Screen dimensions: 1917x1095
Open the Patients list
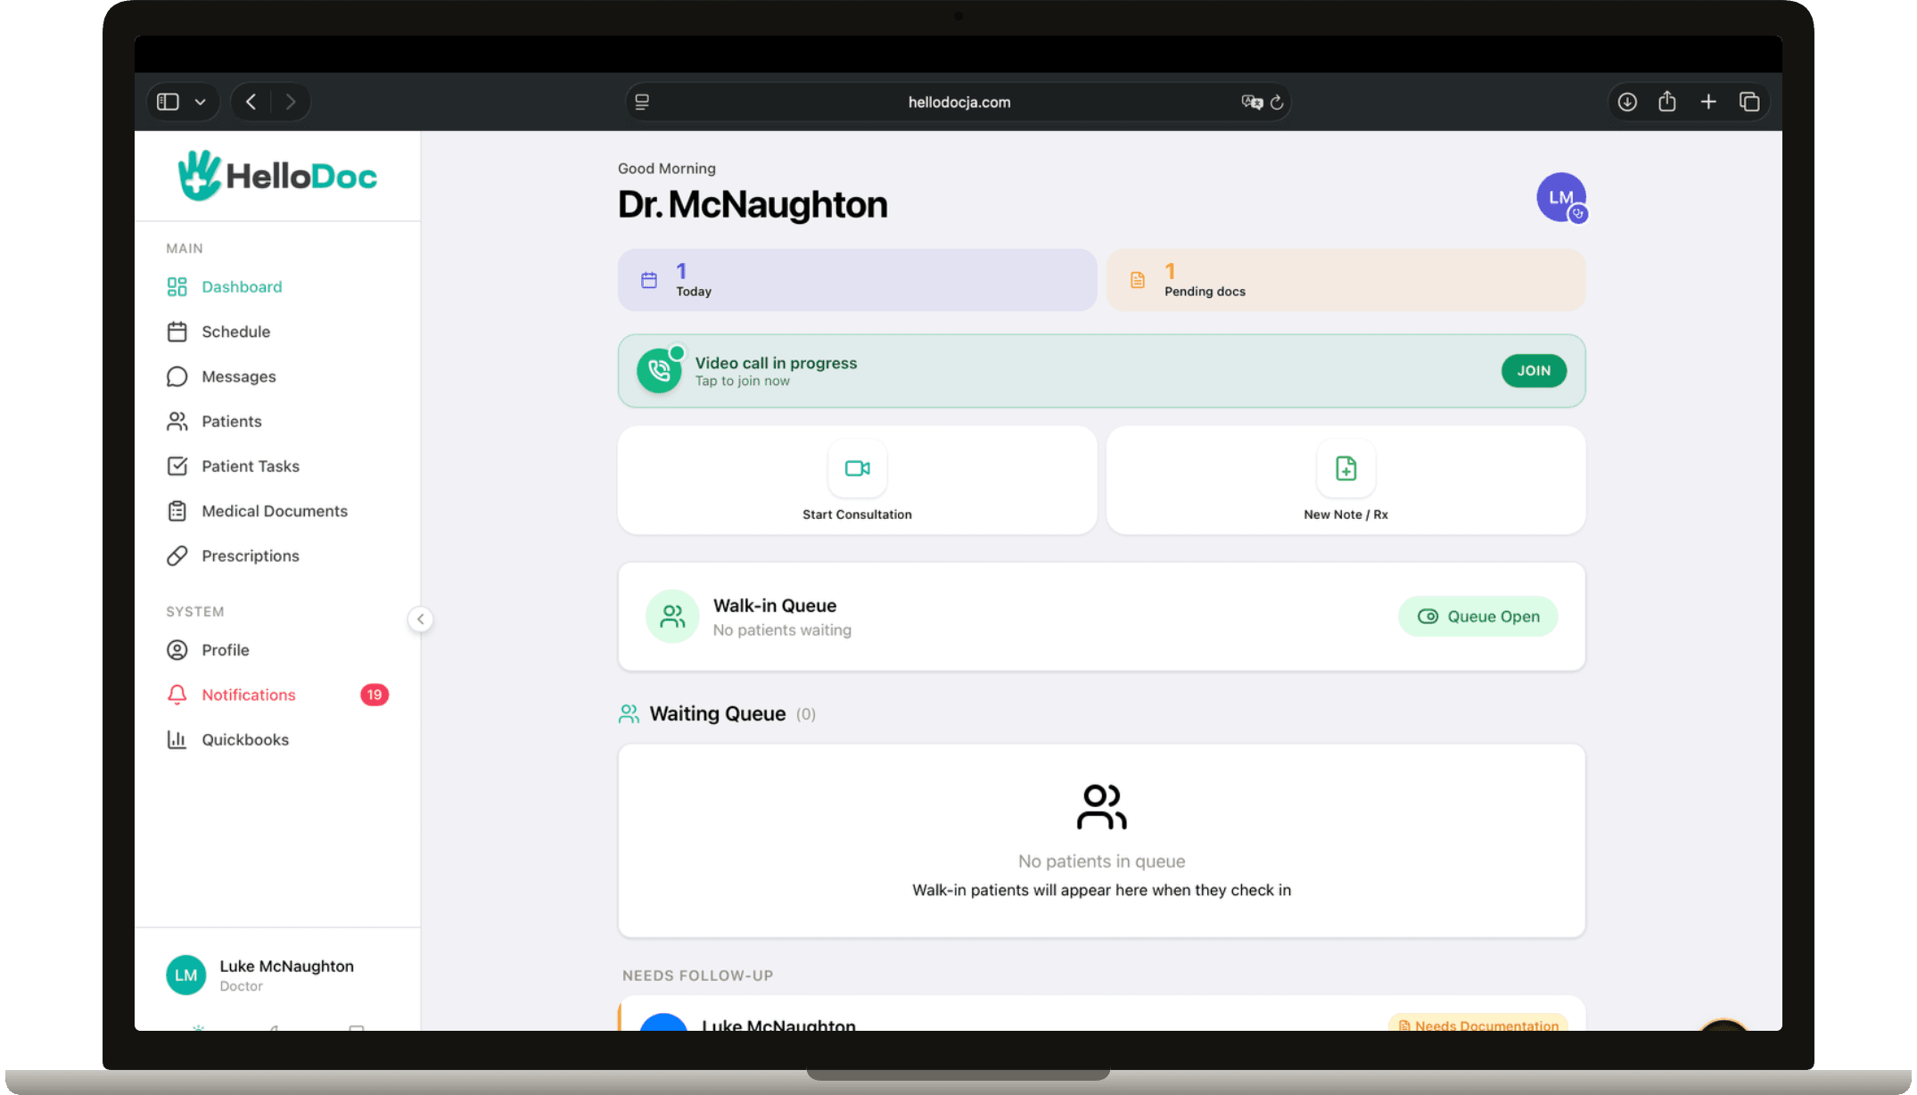(277, 421)
